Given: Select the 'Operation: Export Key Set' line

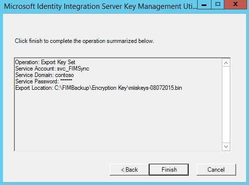Looking at the screenshot, I should 45,62.
